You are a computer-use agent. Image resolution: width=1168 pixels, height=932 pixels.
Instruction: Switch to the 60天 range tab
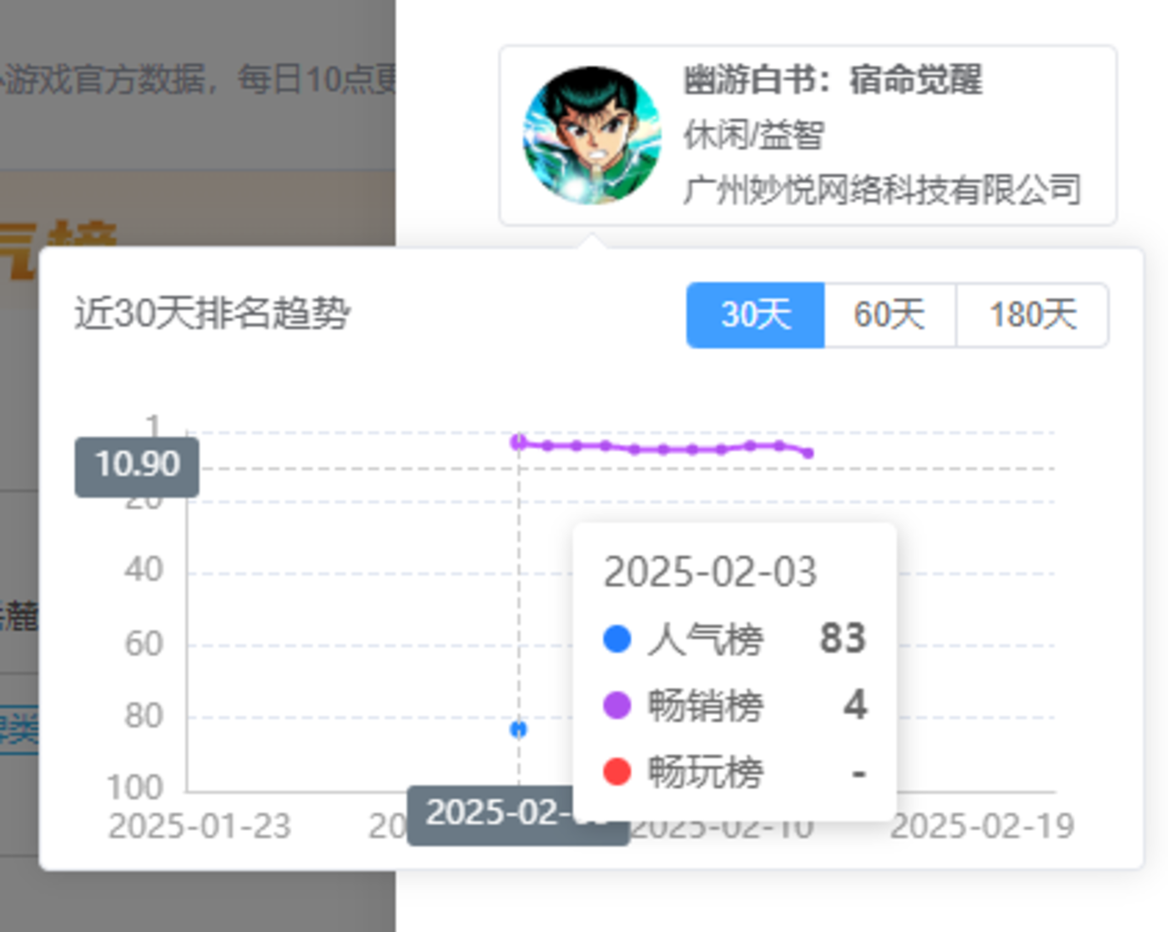coord(889,315)
